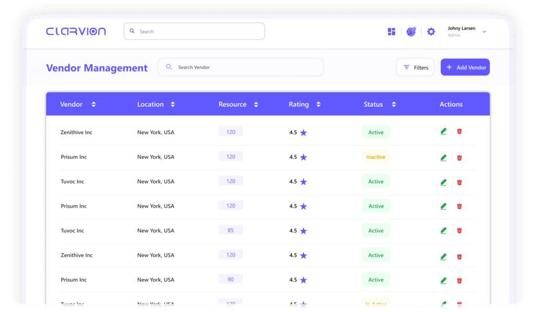The image size is (536, 312).
Task: Expand the Johny Larsen profile dropdown chevron
Action: [484, 32]
